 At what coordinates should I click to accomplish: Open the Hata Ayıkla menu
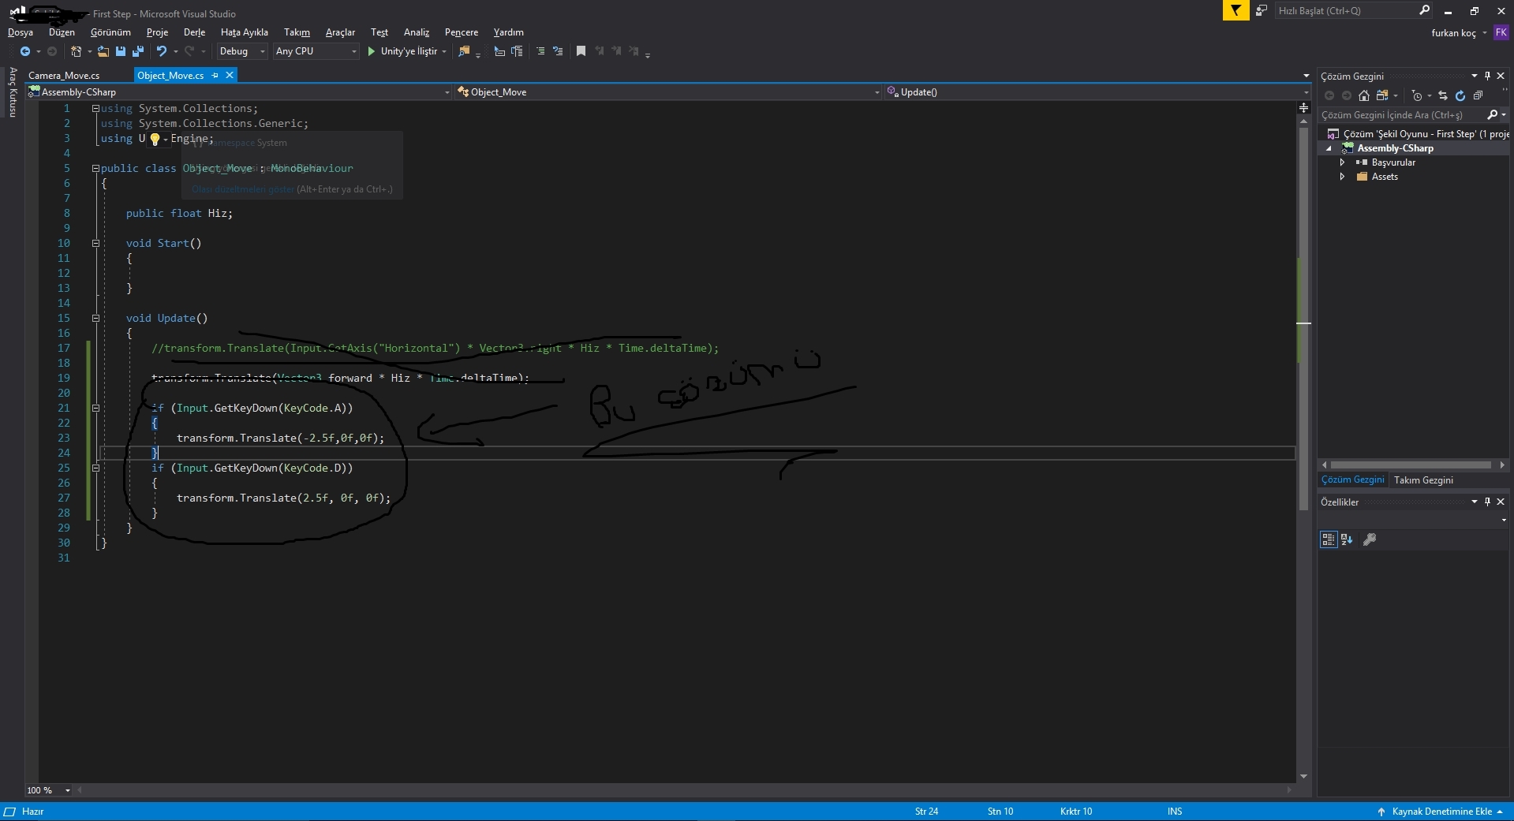click(245, 32)
